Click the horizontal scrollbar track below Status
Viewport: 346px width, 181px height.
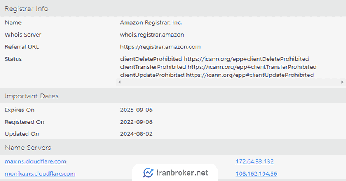tap(231, 82)
